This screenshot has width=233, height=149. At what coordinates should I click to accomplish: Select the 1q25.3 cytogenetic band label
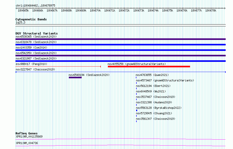[x=20, y=22]
